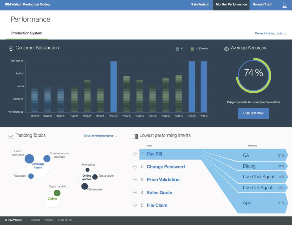Open the Sales Quote intent
Image resolution: width=292 pixels, height=225 pixels.
(159, 193)
